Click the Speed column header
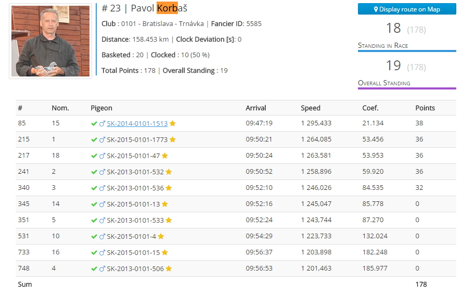Viewport: 475px width, 295px height. point(311,108)
